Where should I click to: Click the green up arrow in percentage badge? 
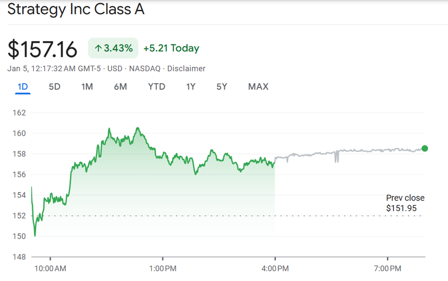click(99, 48)
